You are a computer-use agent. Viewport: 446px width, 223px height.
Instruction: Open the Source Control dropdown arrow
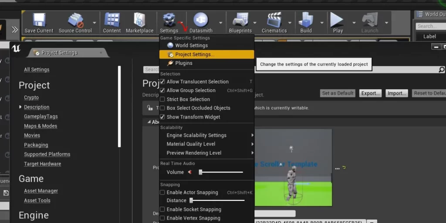pos(95,23)
